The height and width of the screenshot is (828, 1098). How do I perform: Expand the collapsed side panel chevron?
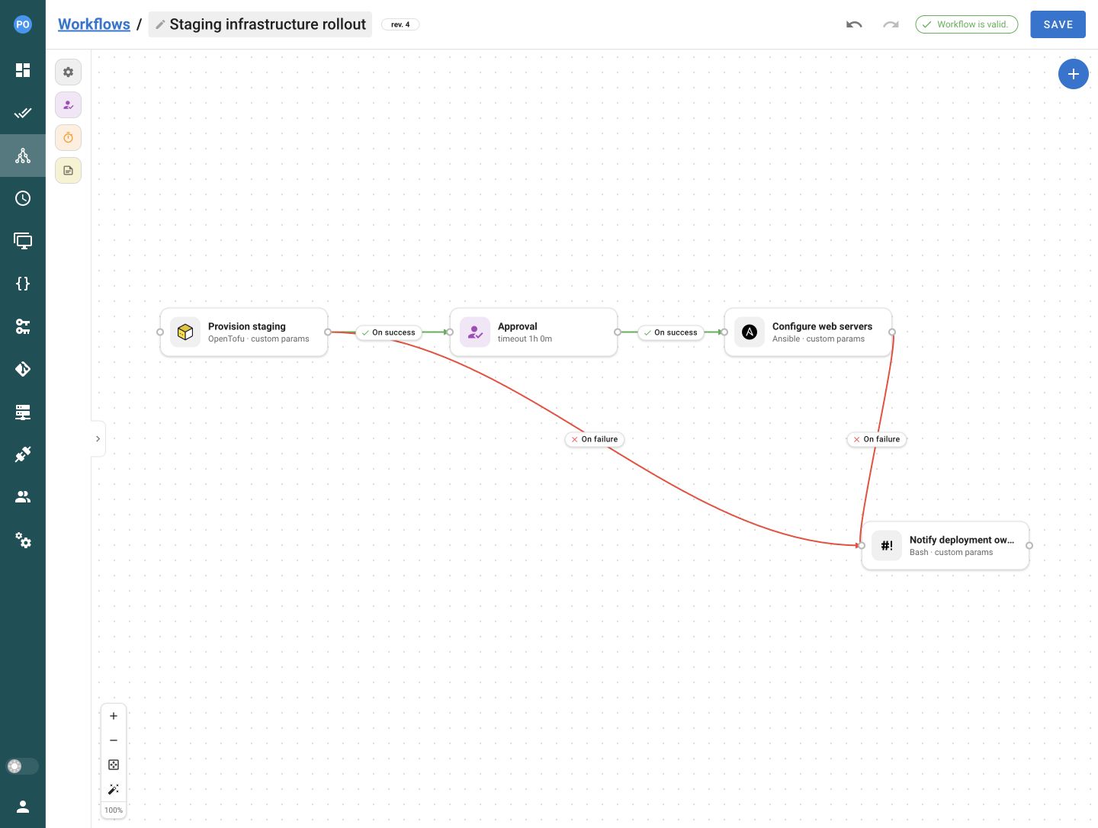point(98,438)
